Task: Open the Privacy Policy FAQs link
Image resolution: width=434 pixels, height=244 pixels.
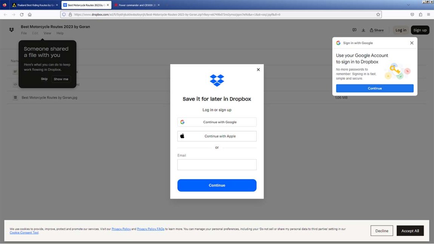Action: click(x=151, y=229)
